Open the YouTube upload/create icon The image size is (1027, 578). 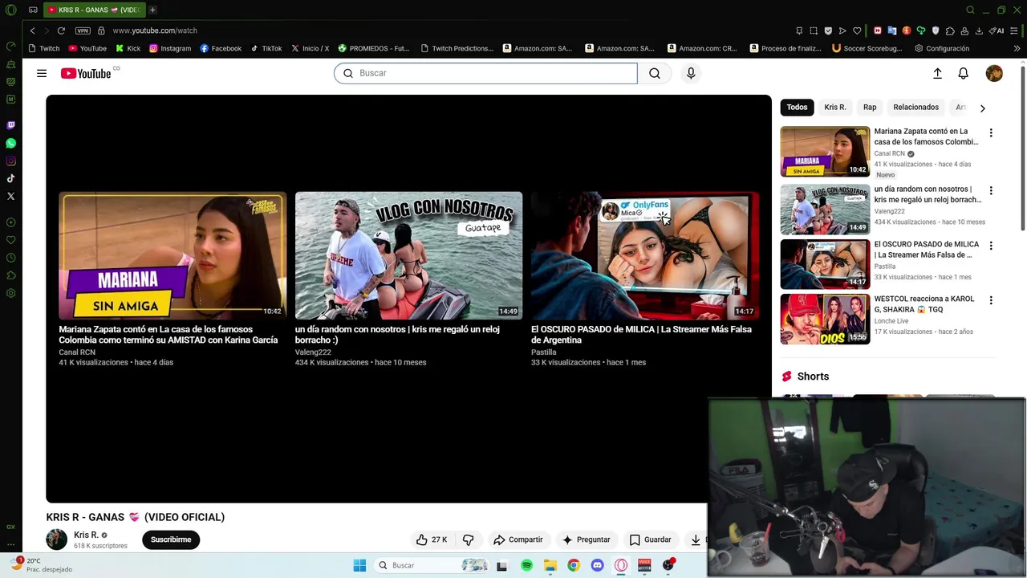click(x=937, y=73)
